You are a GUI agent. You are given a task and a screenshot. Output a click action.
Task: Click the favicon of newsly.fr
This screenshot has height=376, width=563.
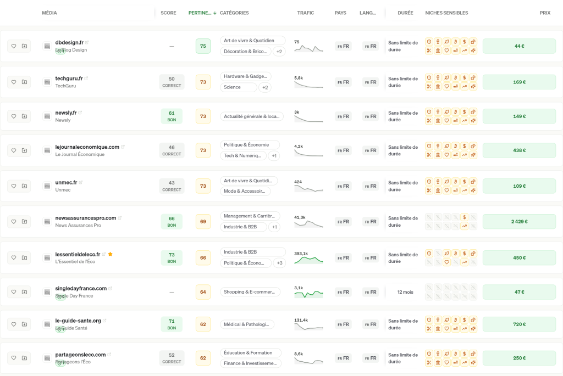tap(47, 116)
